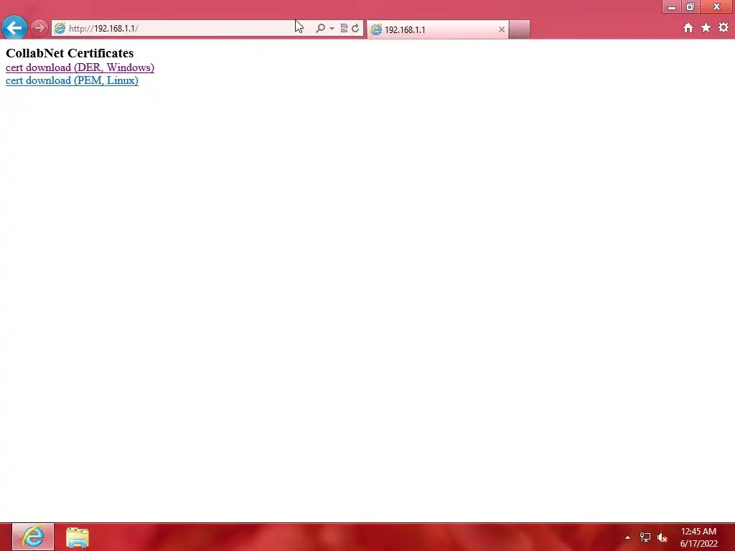
Task: Click the CollabNet Certificates heading
Action: [70, 53]
